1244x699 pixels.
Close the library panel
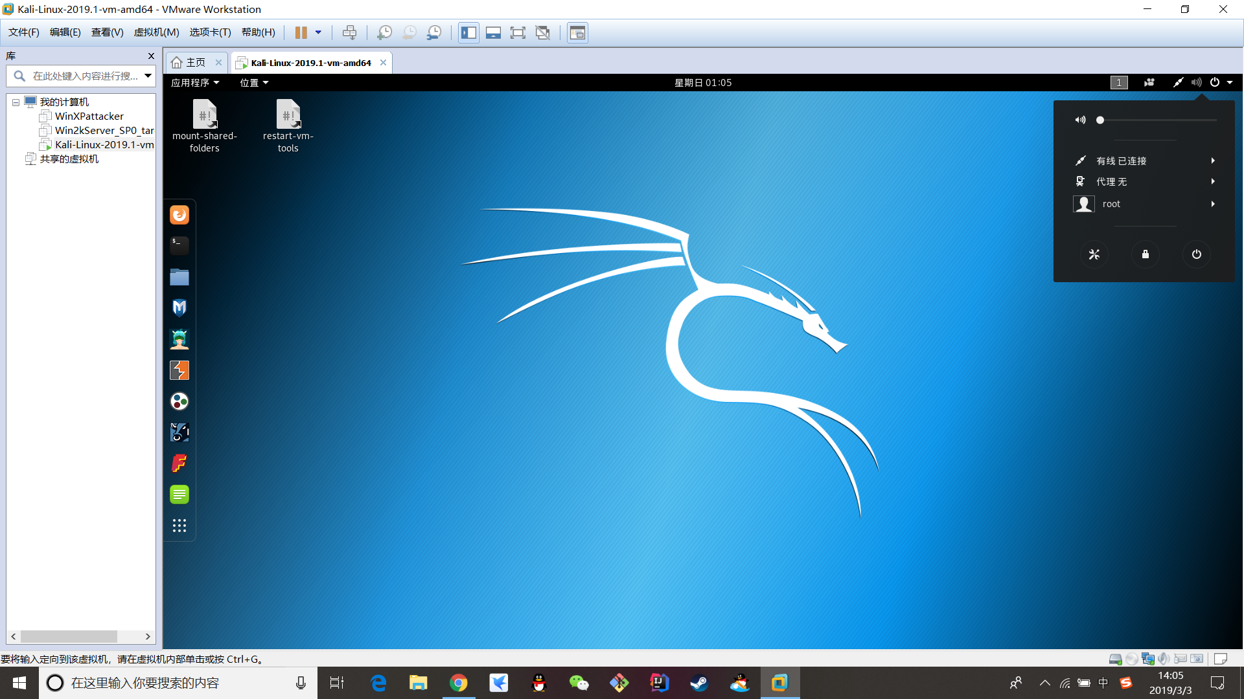151,56
